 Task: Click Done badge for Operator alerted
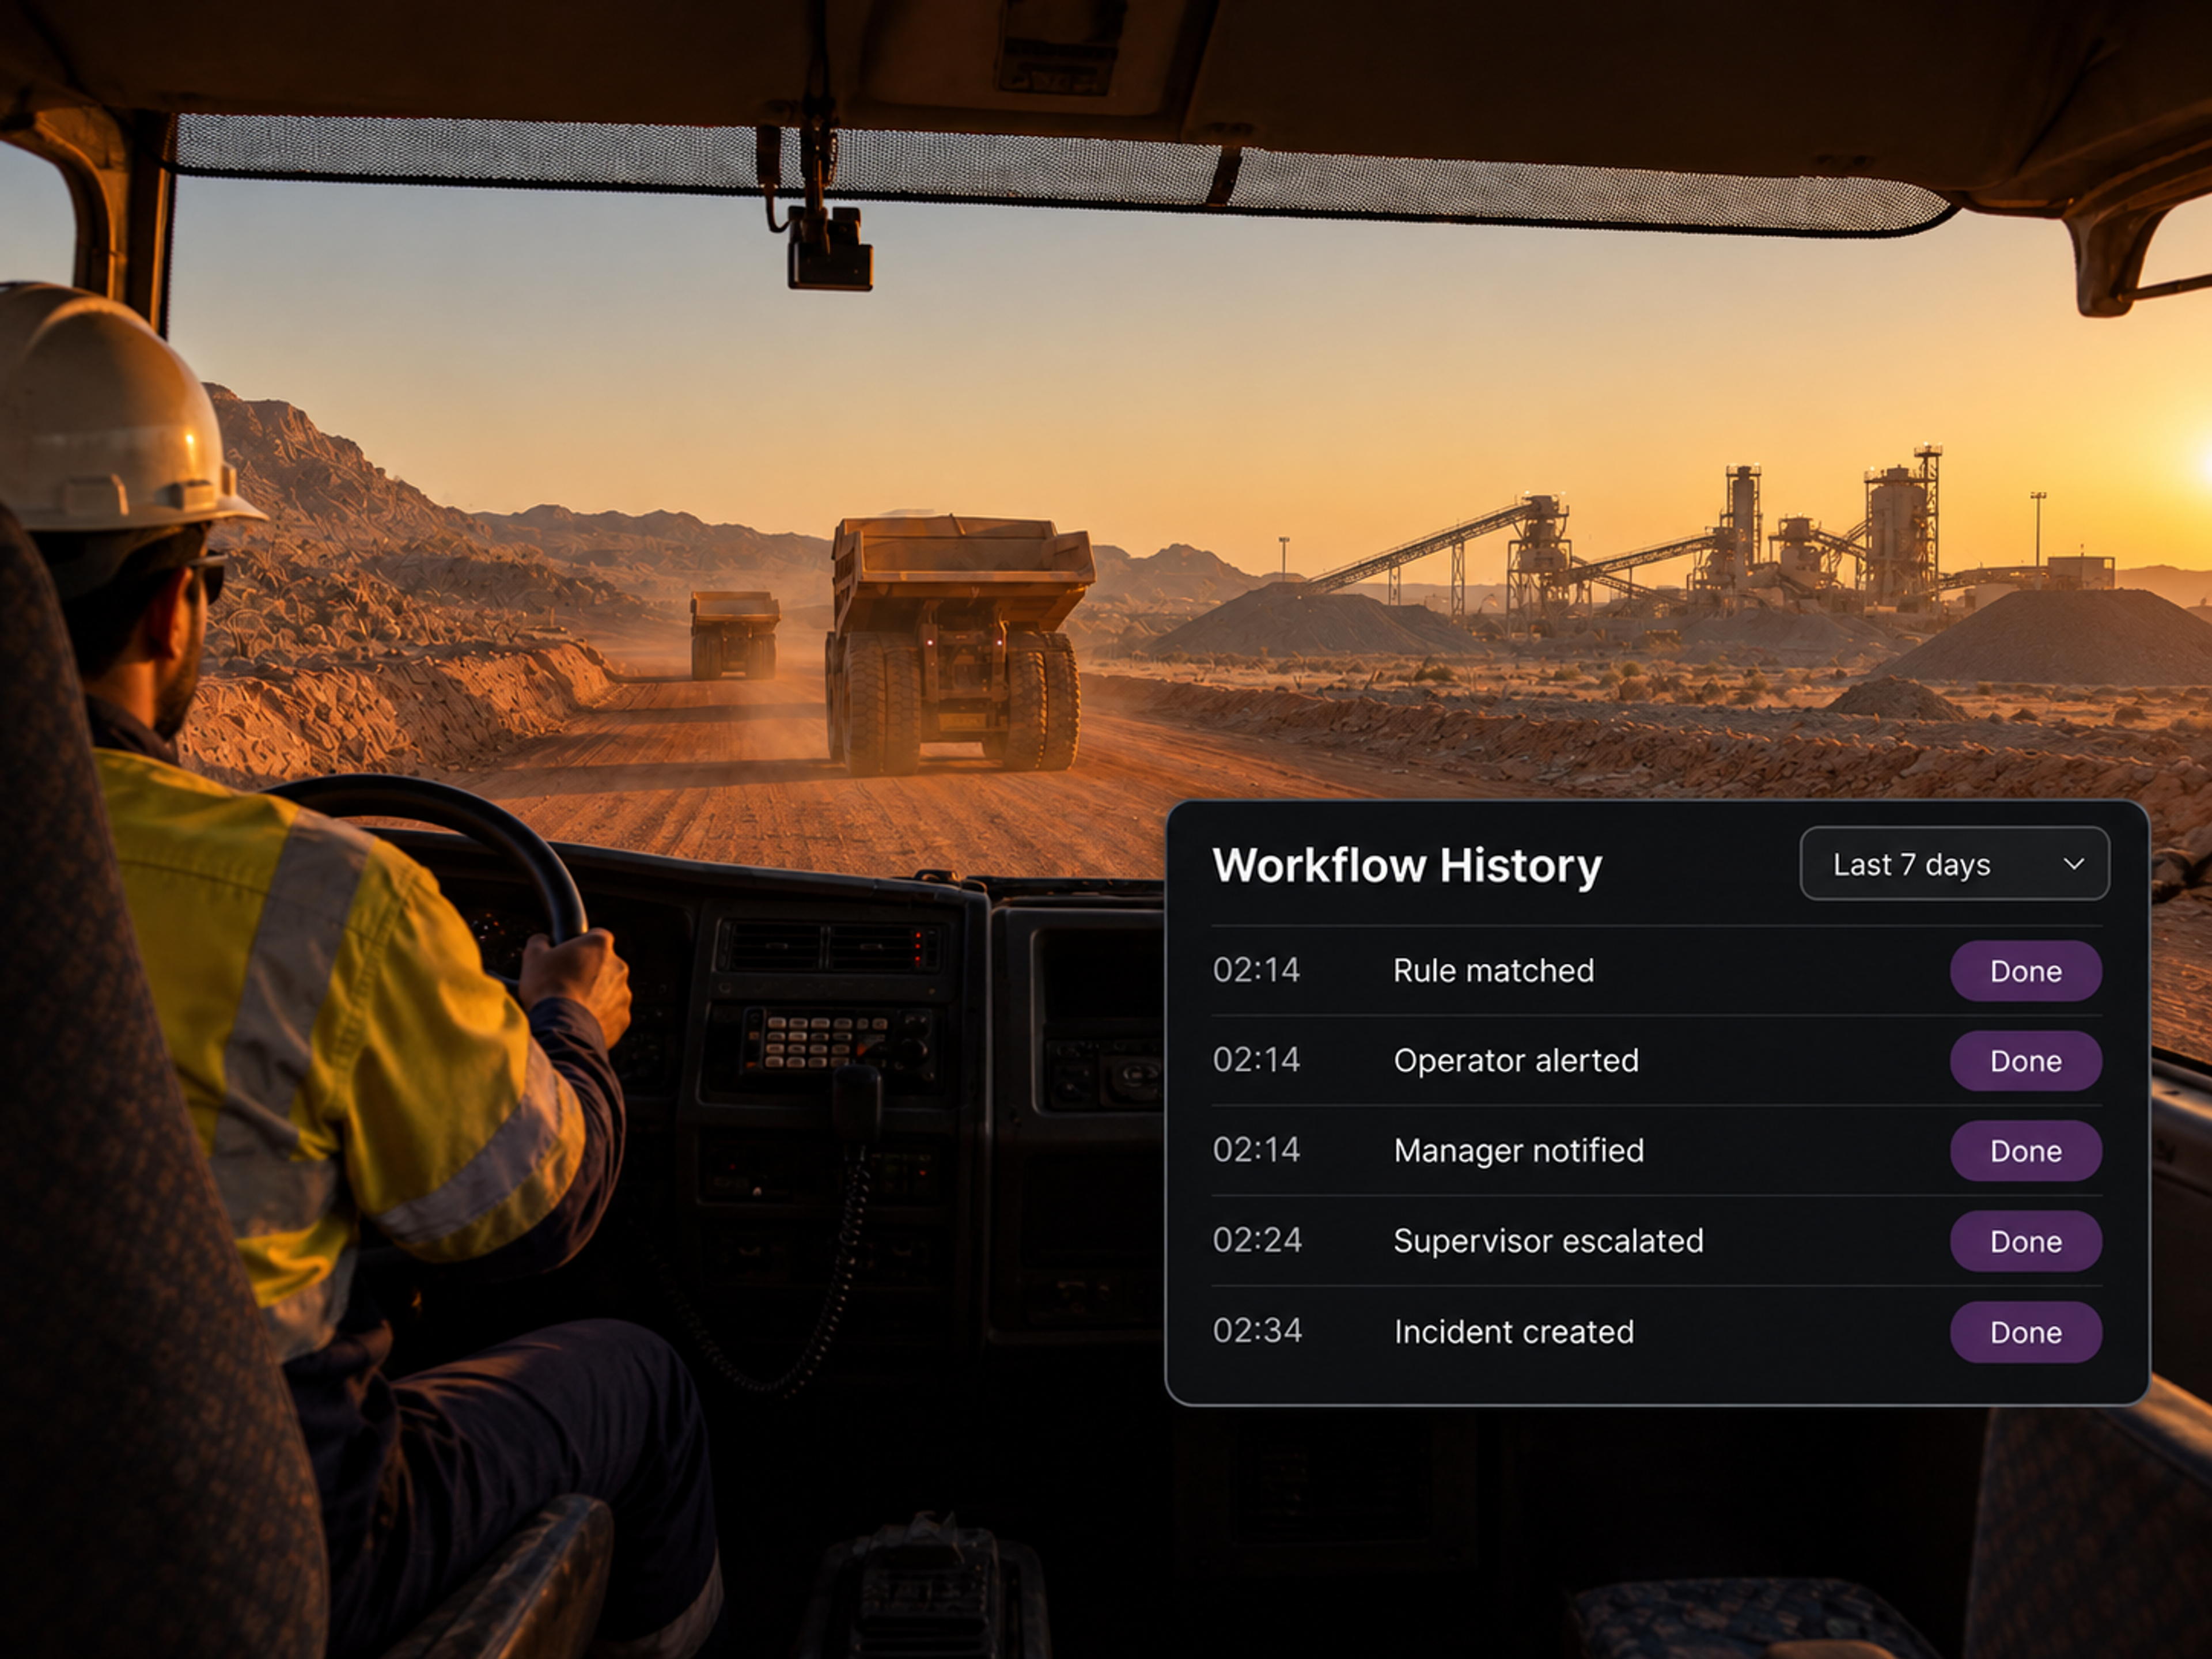(x=2025, y=1061)
